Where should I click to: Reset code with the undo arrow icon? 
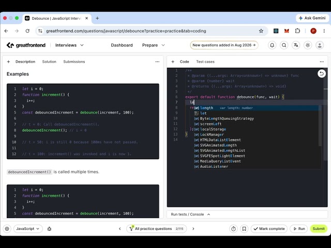(322, 73)
